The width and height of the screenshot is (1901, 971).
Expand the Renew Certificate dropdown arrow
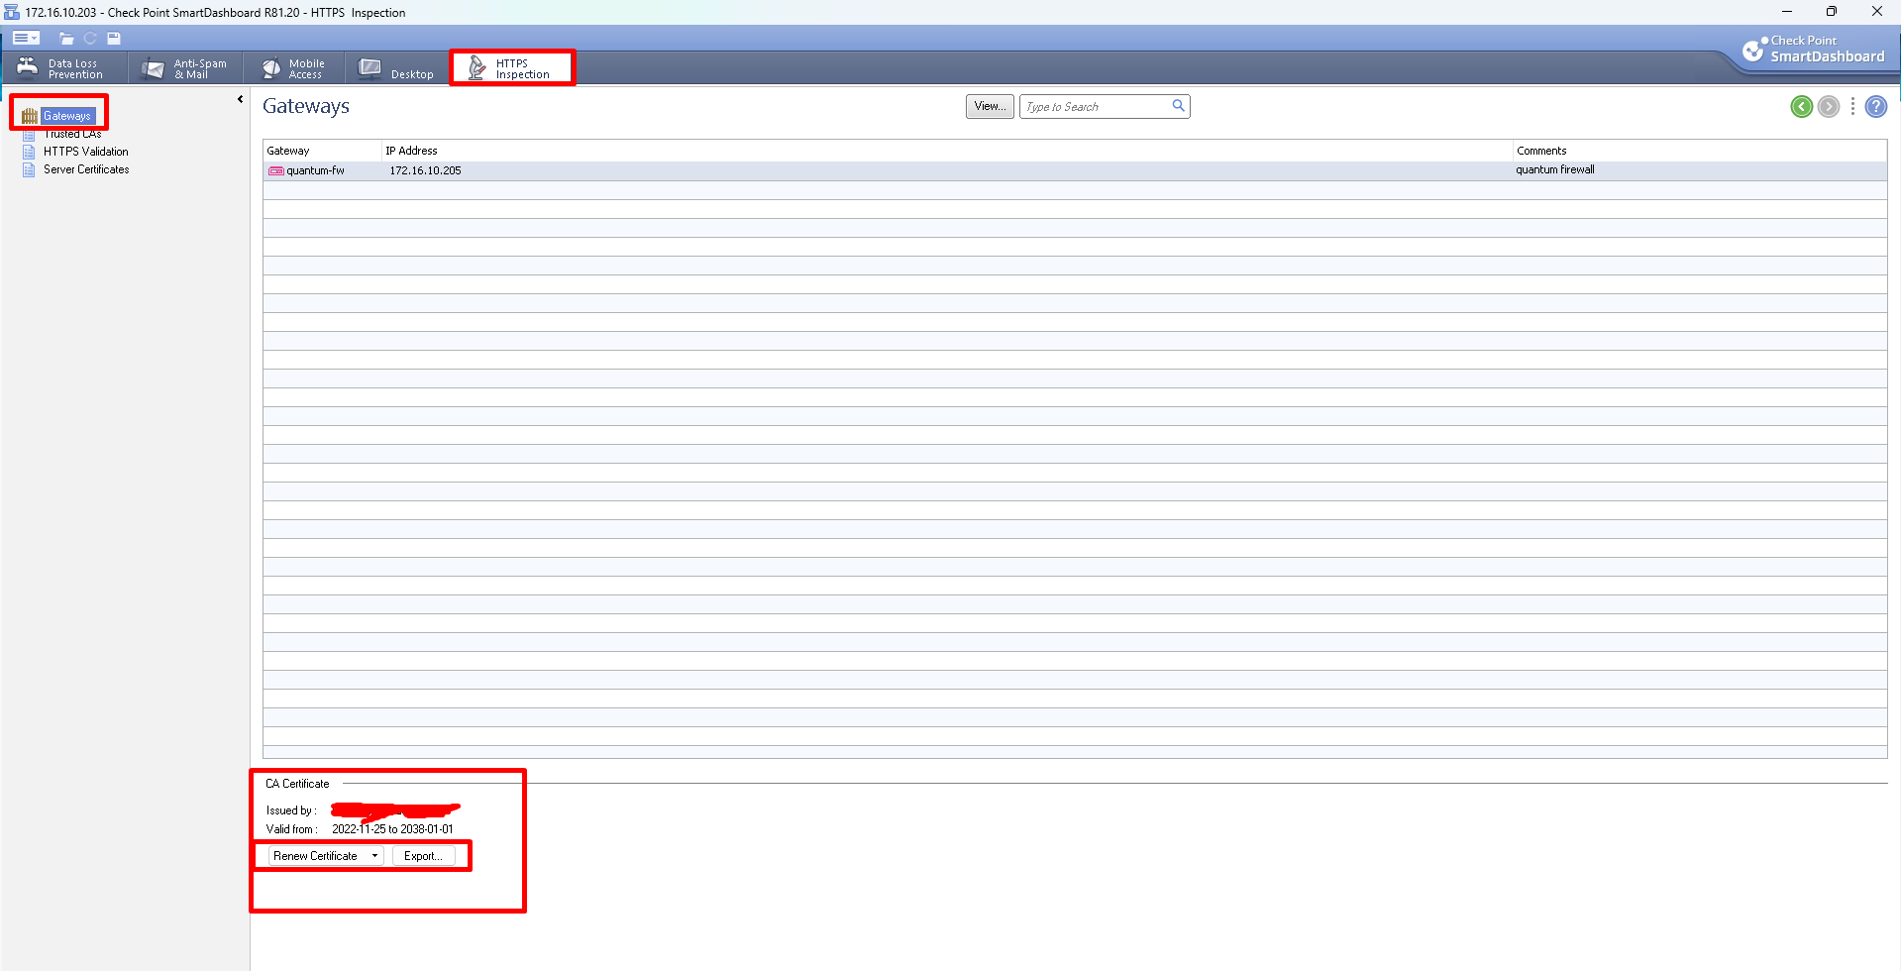pos(374,855)
